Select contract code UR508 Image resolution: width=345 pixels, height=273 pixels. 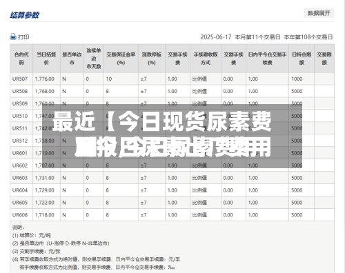click(20, 91)
